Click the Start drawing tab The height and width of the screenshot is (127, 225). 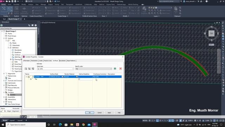[4, 19]
